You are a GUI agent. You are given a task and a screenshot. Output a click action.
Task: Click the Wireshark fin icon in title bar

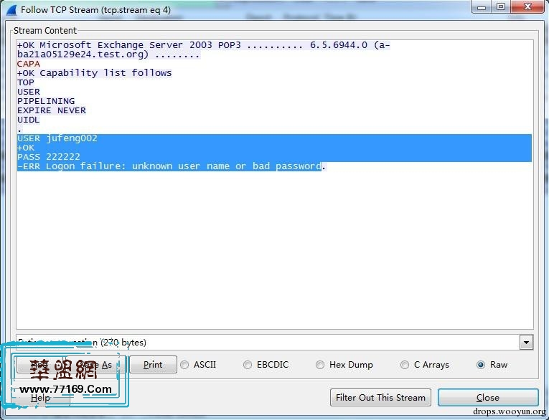pyautogui.click(x=11, y=10)
